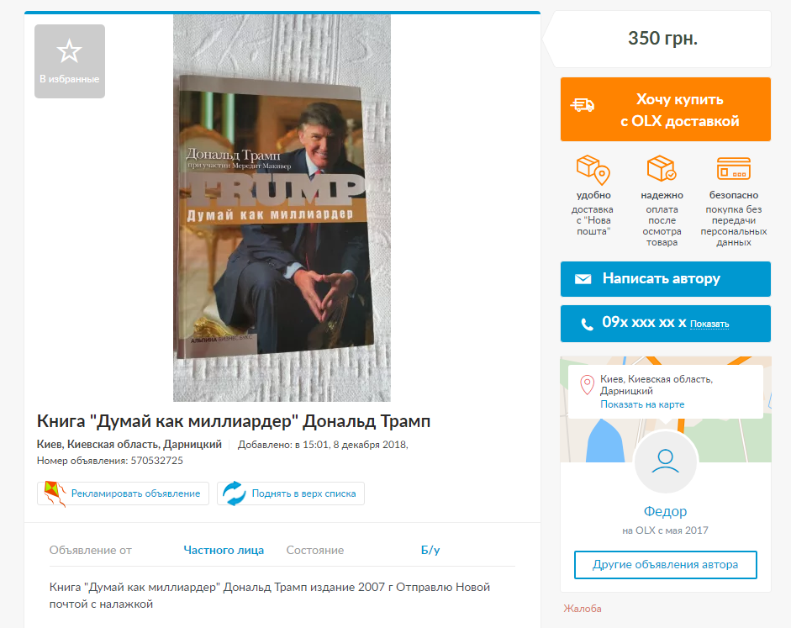Open the Trump book photo
The width and height of the screenshot is (791, 628).
pyautogui.click(x=282, y=208)
